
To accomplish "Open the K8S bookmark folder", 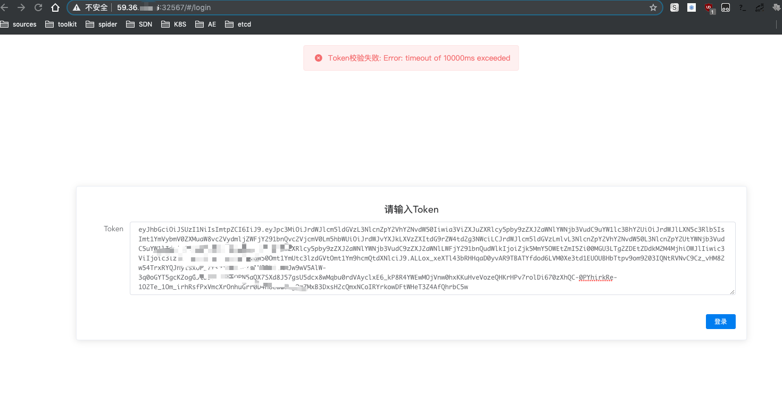I will [x=173, y=24].
